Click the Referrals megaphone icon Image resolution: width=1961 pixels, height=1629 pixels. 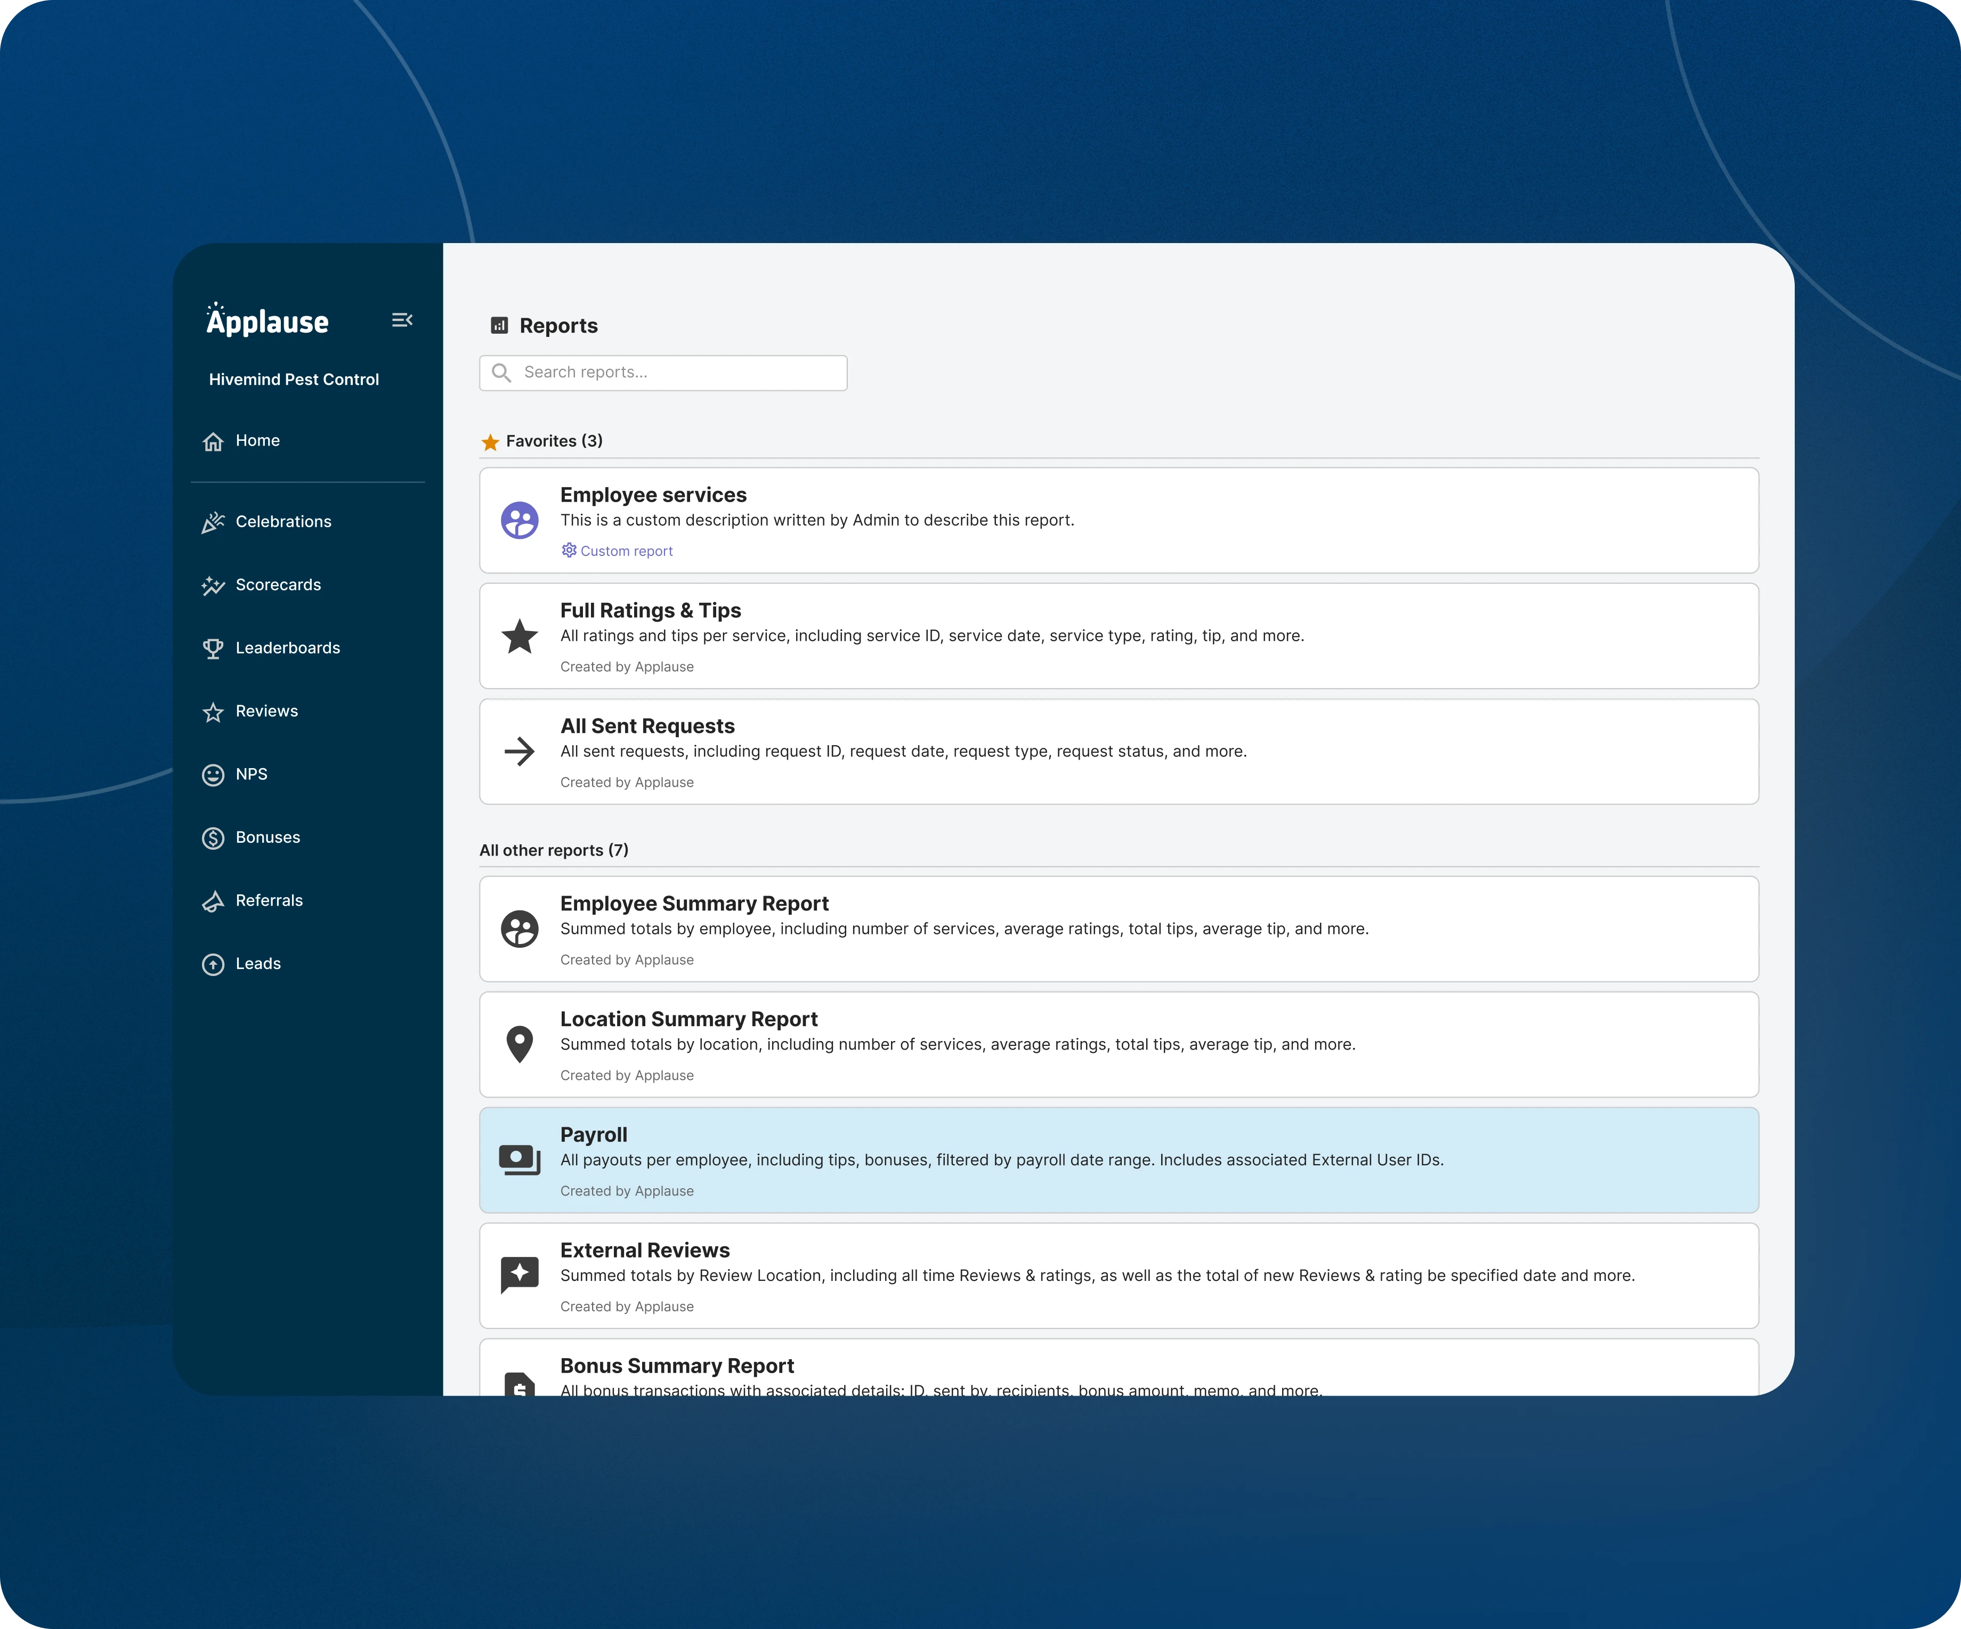[213, 901]
